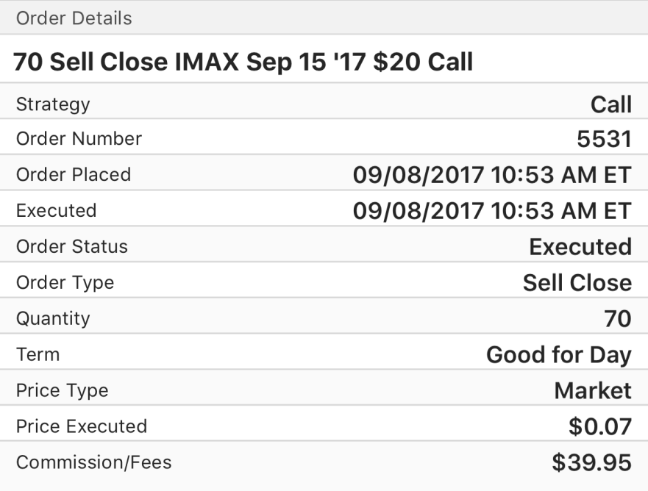648x491 pixels.
Task: Click the Strategy row label
Action: [53, 104]
